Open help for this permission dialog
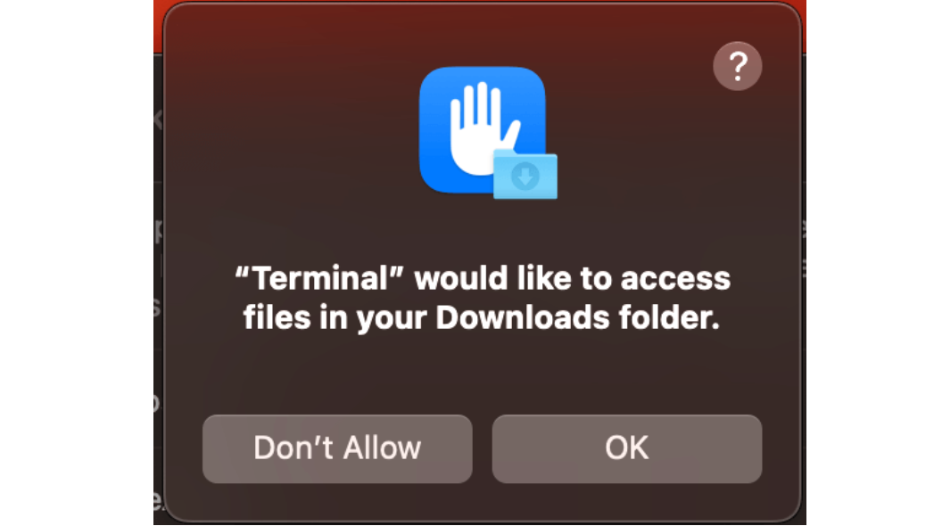Viewport: 934px width, 526px height. coord(737,67)
